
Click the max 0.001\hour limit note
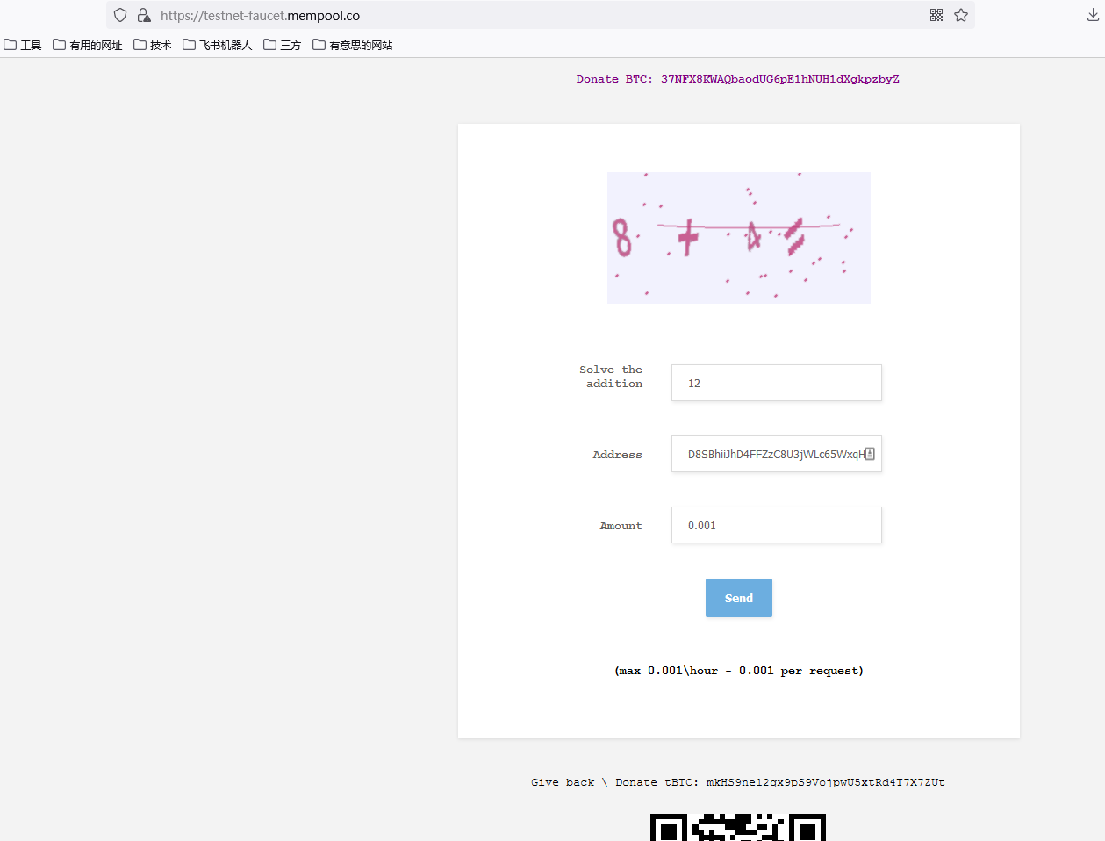coord(739,671)
